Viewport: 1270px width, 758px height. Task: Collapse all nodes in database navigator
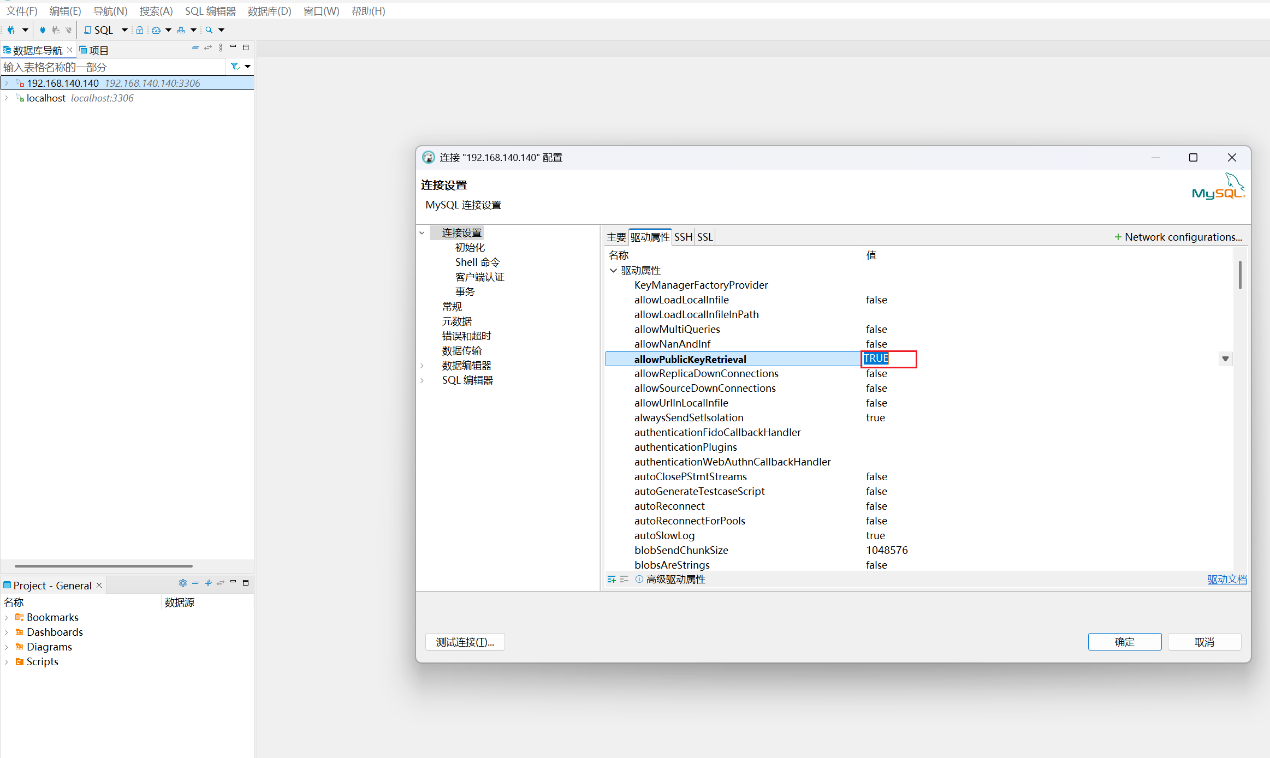[195, 47]
